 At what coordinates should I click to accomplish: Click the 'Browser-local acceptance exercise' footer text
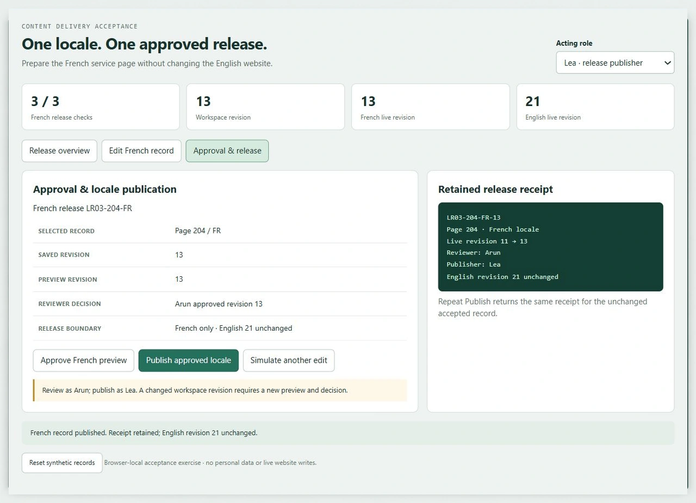(210, 463)
